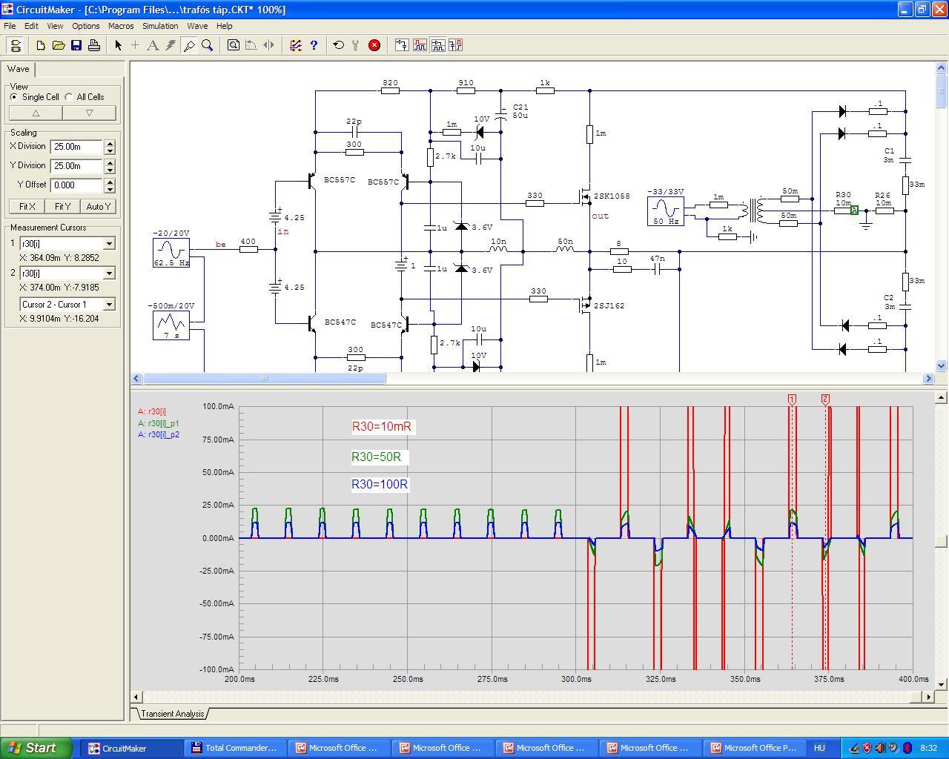Click the schematic horizontal scrollbar thumb
Image resolution: width=949 pixels, height=759 pixels.
point(264,379)
